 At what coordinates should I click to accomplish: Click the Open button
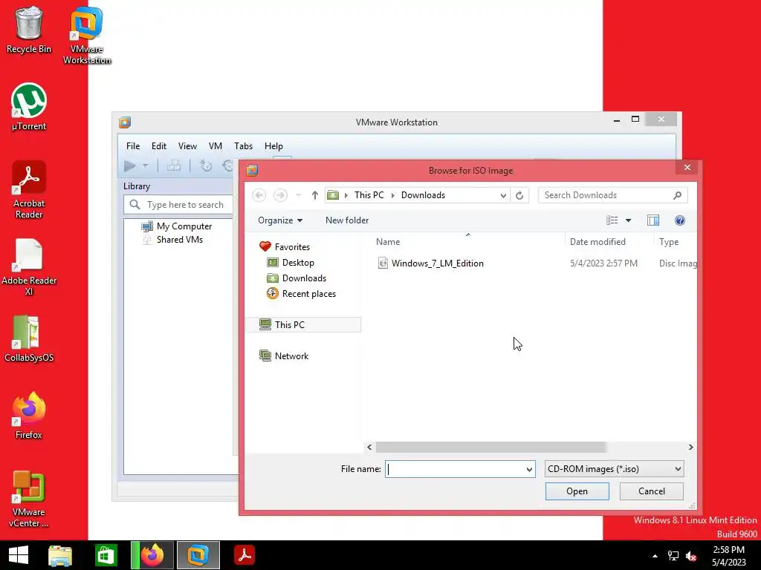(x=577, y=491)
